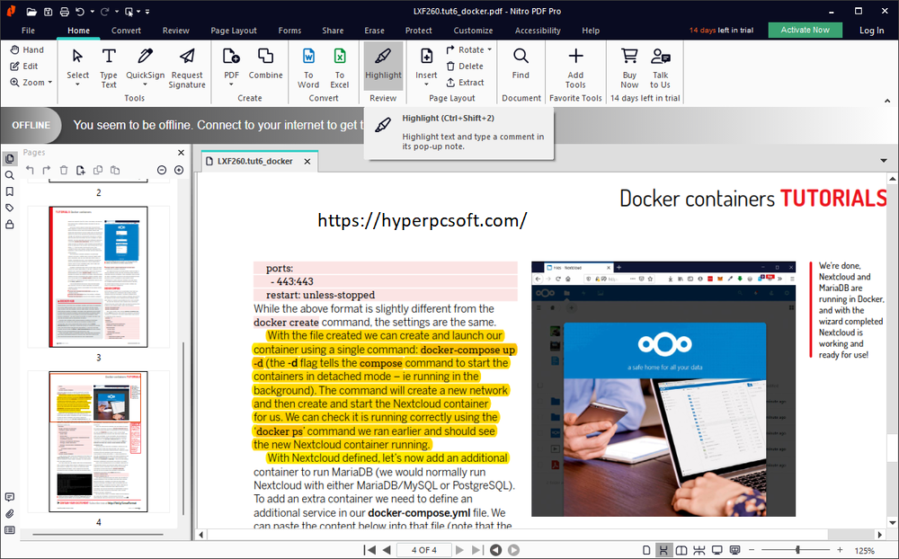This screenshot has width=899, height=559.
Task: Toggle single page view in status bar
Action: [646, 550]
